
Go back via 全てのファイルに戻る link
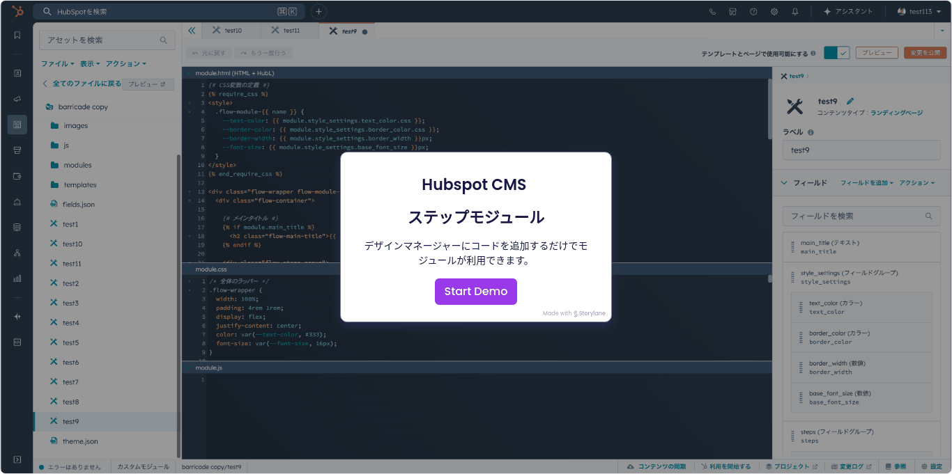tap(82, 84)
